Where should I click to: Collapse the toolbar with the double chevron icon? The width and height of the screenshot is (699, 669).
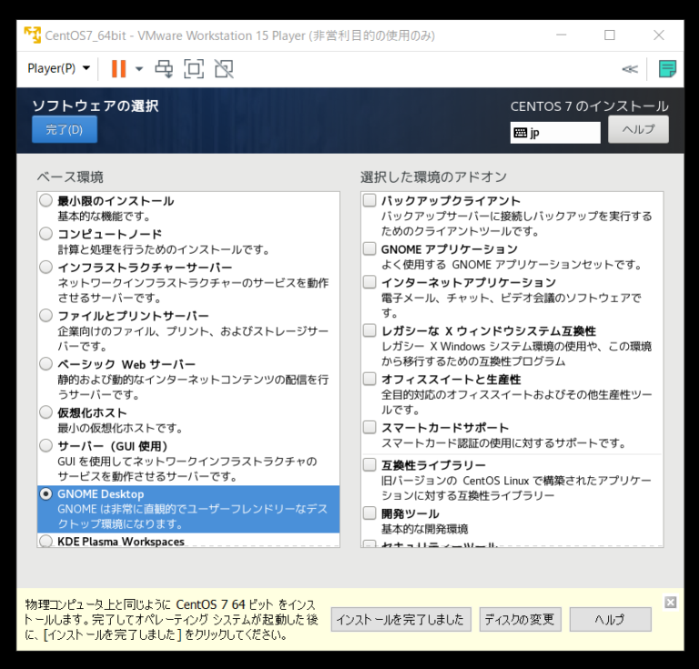point(630,69)
